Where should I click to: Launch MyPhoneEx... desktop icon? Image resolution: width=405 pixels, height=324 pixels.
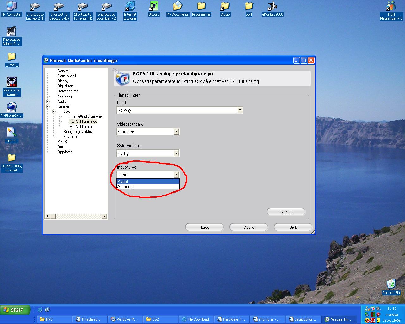point(11,110)
